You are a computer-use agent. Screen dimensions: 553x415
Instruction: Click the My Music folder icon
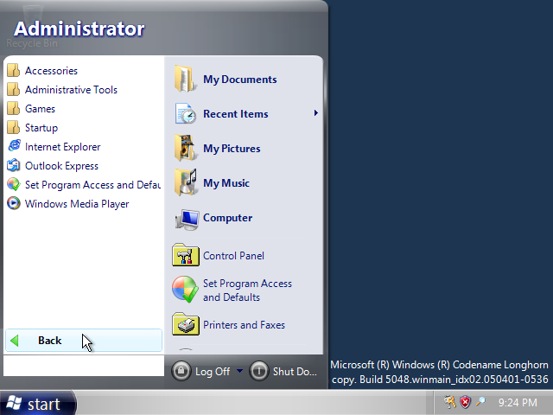186,182
